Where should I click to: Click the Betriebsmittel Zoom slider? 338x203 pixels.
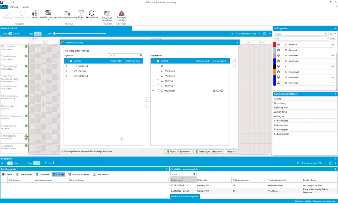[x=80, y=34]
